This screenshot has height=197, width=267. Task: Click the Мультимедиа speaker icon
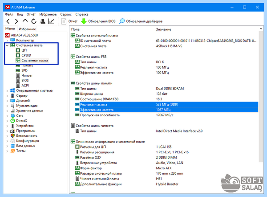coord(12,106)
